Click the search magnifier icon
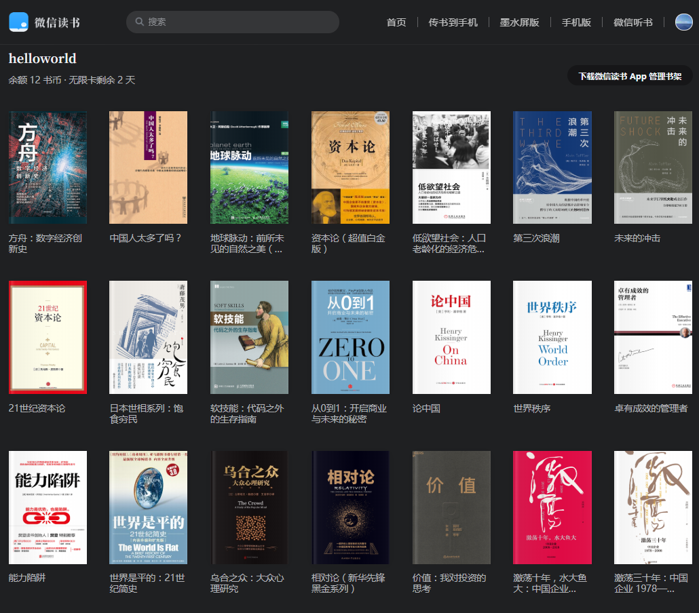This screenshot has height=613, width=699. tap(139, 22)
